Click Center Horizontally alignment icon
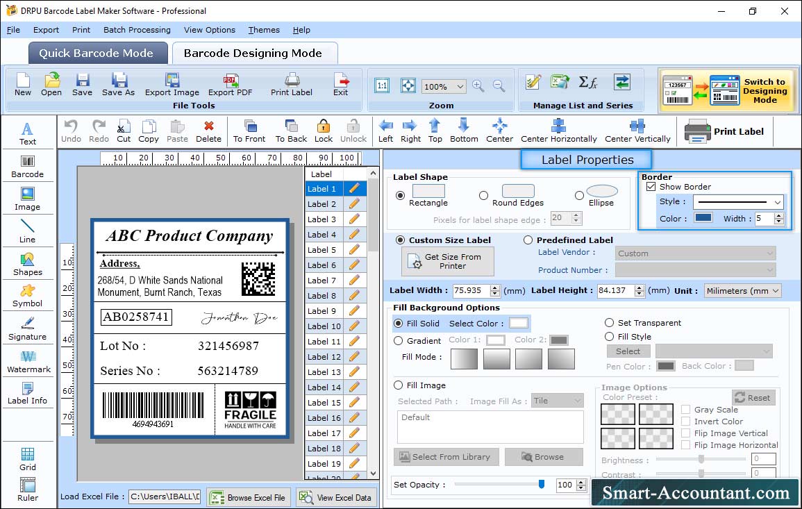 click(558, 131)
